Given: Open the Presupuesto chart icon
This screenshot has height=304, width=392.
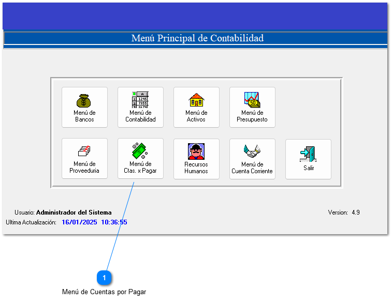Looking at the screenshot, I should pos(252,100).
